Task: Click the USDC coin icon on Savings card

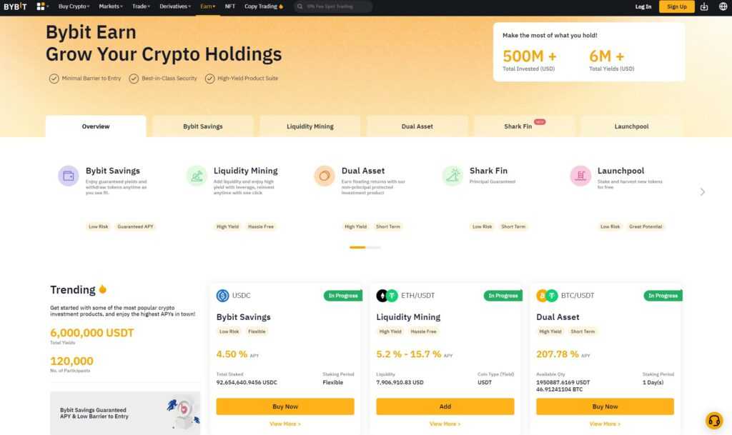Action: click(221, 295)
